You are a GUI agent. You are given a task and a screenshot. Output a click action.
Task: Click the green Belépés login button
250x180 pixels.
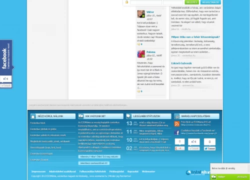tap(191, 2)
